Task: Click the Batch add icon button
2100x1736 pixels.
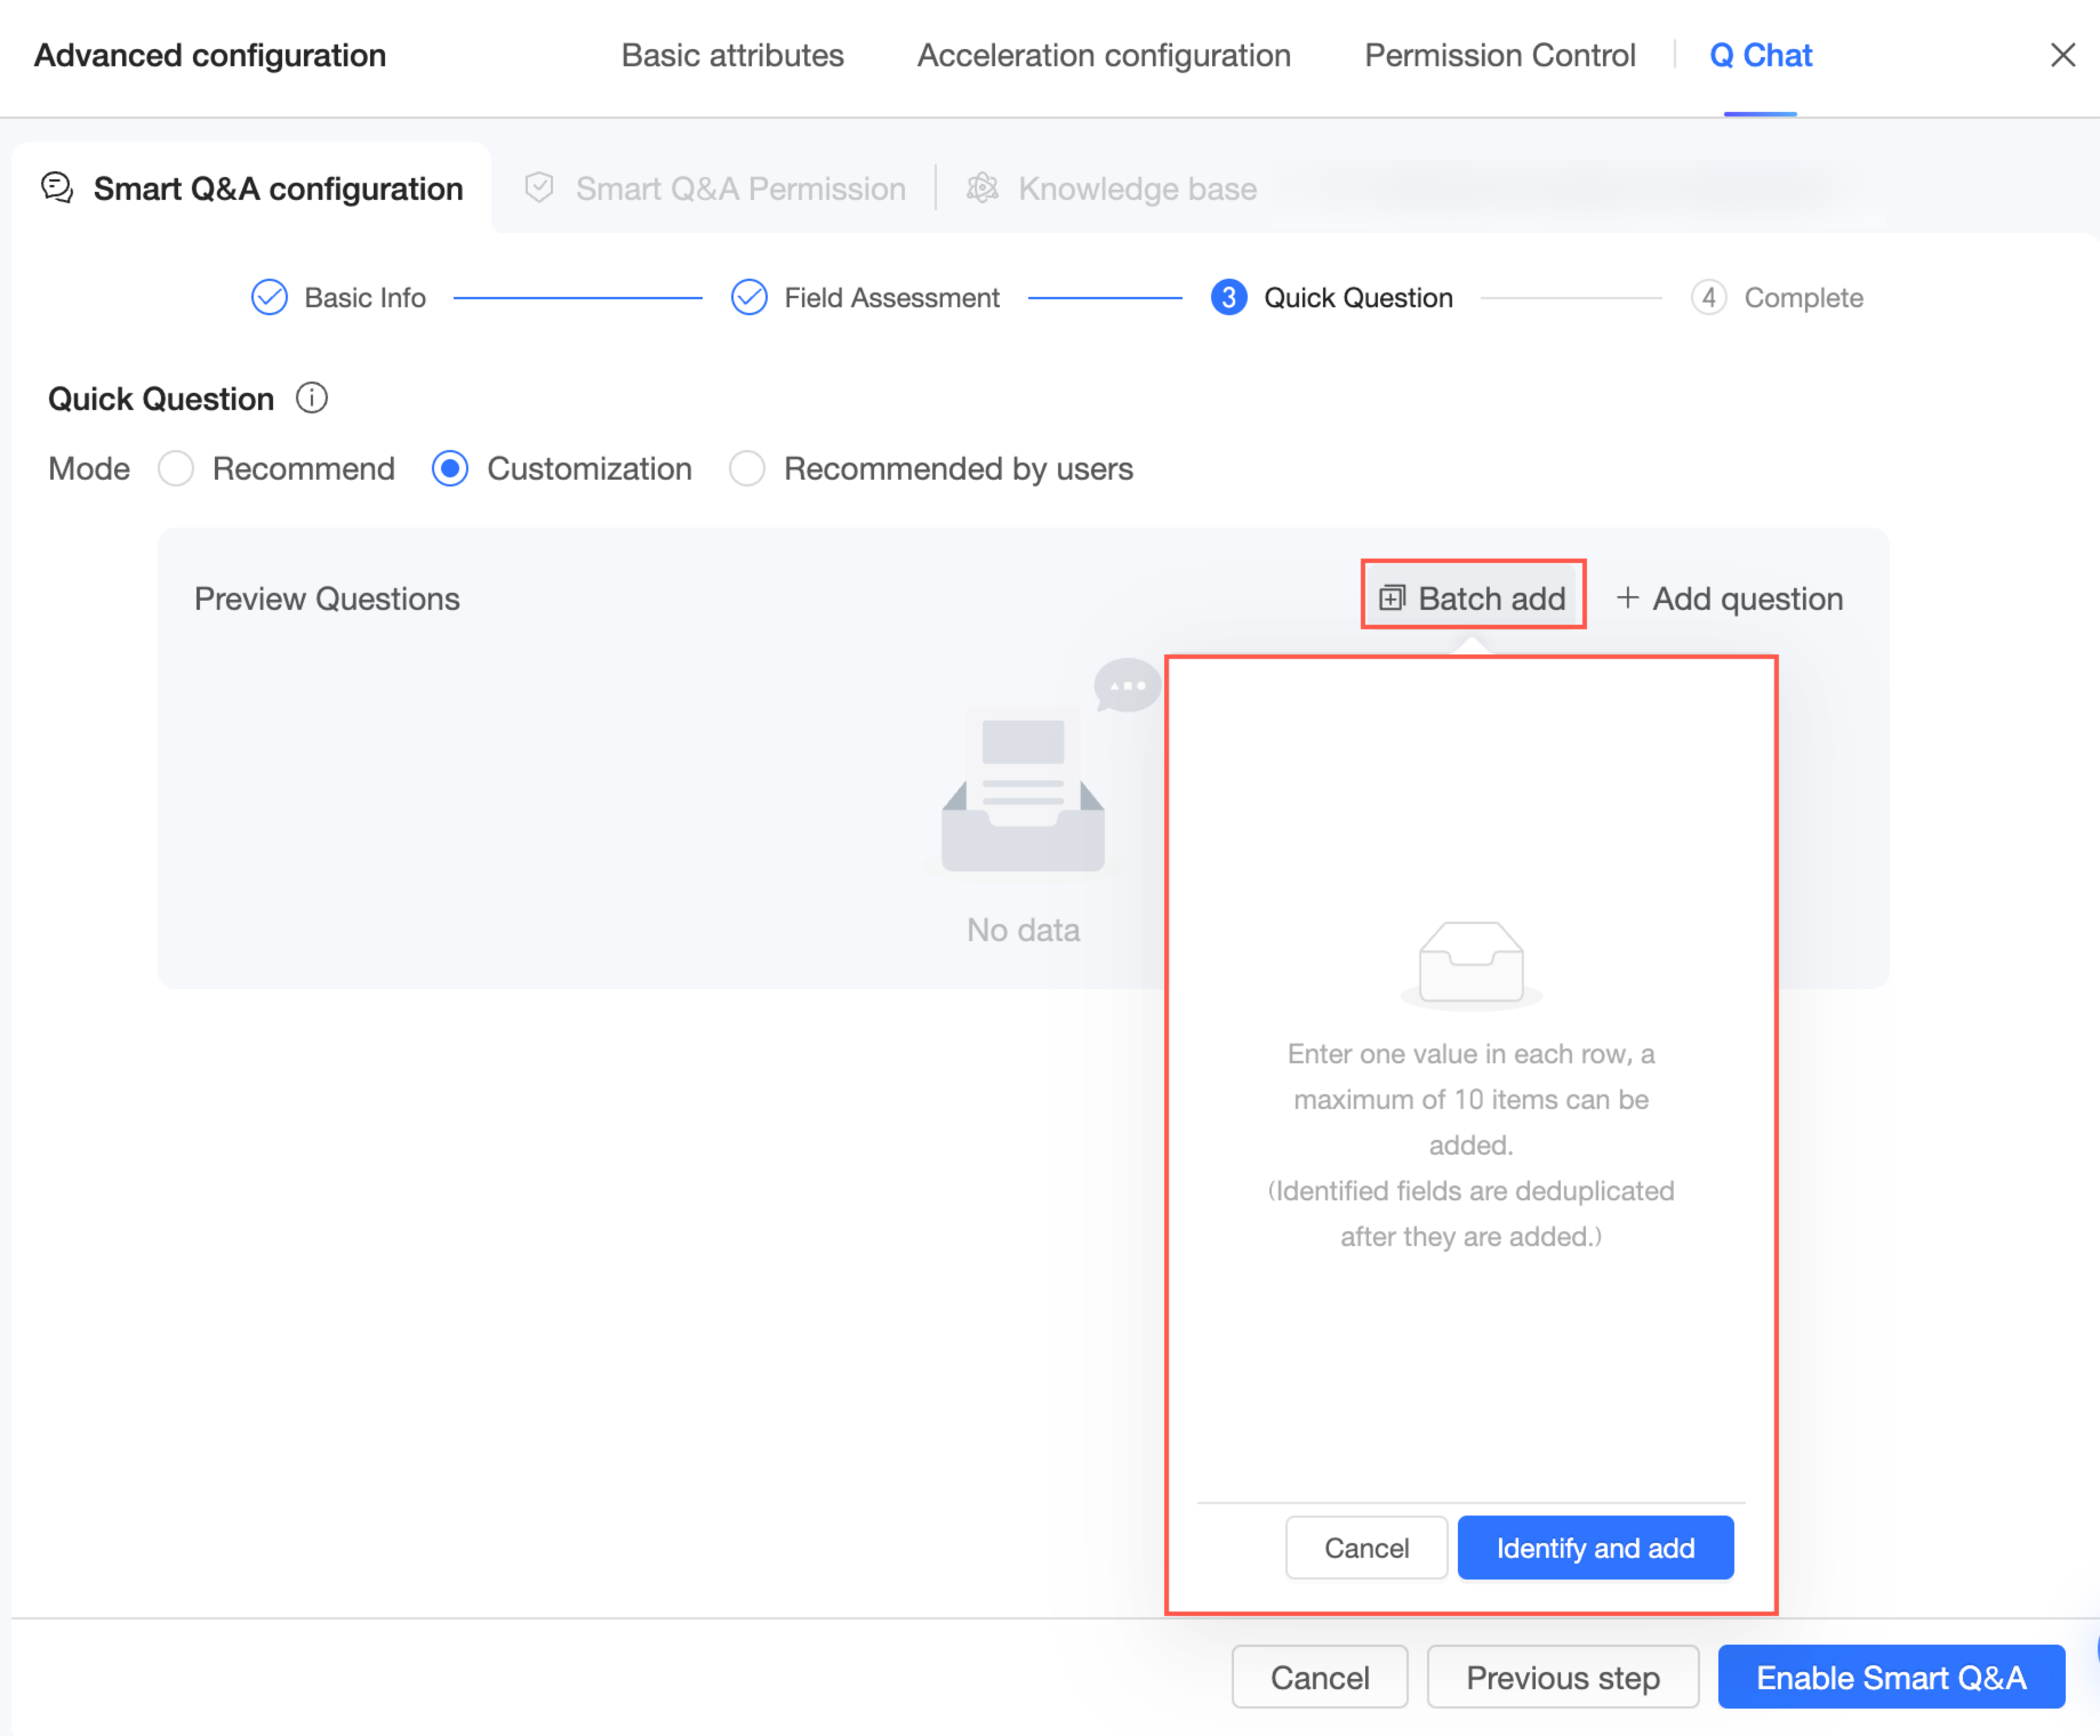Action: (x=1391, y=598)
